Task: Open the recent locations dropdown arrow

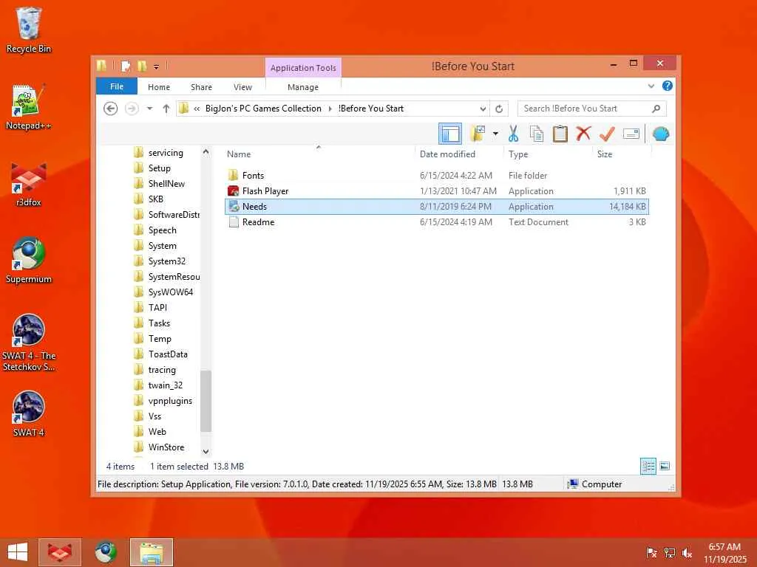Action: pos(149,109)
